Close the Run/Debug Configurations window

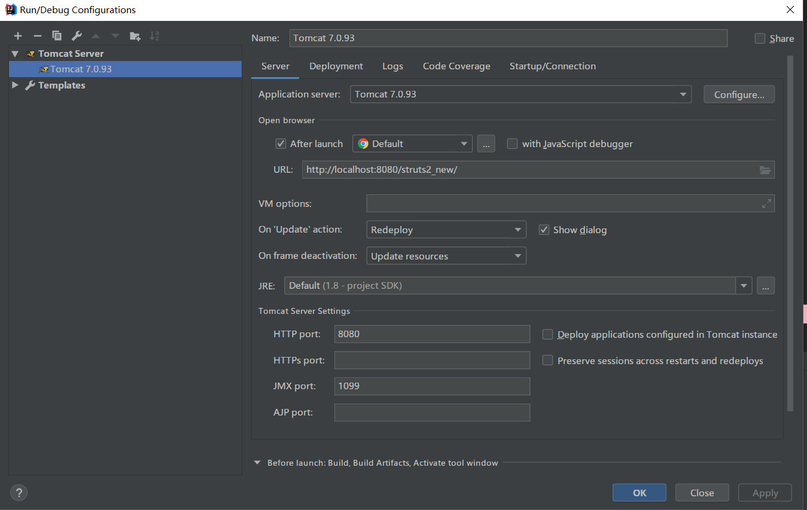click(x=790, y=10)
